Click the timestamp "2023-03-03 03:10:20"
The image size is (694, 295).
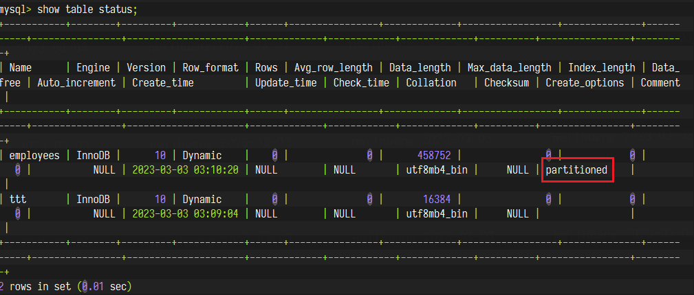(x=185, y=170)
